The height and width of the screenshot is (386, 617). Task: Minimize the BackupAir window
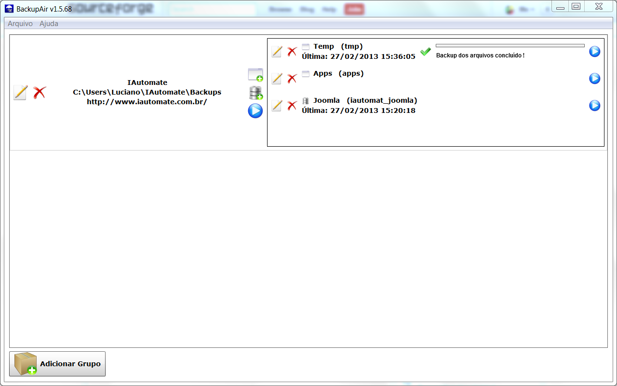tap(560, 7)
